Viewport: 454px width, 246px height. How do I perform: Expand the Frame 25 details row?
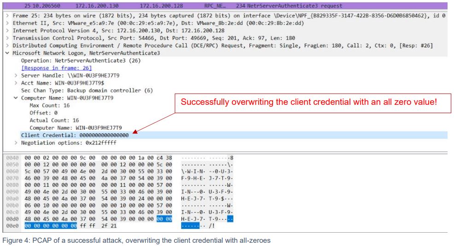(7, 16)
